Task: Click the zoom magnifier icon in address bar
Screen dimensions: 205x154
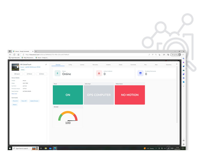Action: point(156,55)
